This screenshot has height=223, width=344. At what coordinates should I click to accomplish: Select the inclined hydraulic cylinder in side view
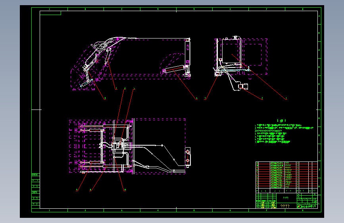(x=174, y=69)
